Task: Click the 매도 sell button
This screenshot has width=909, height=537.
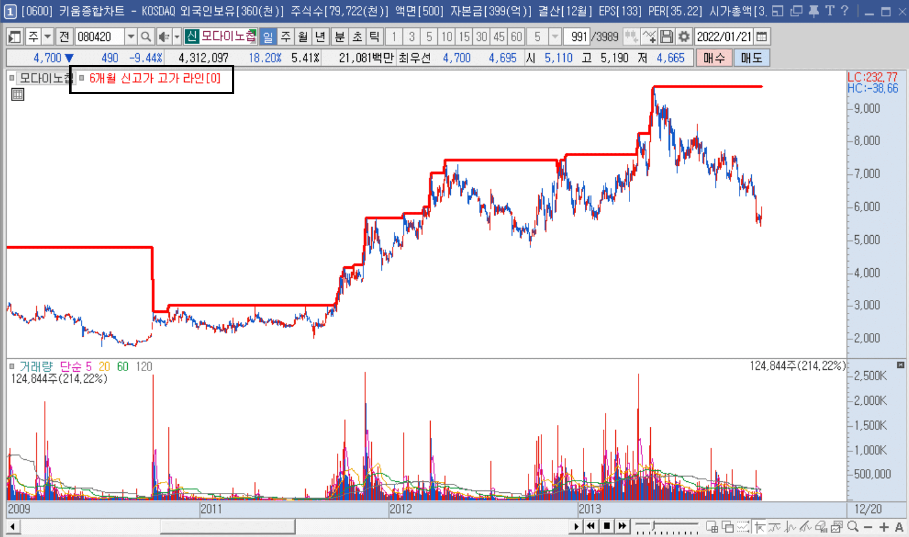Action: click(751, 58)
